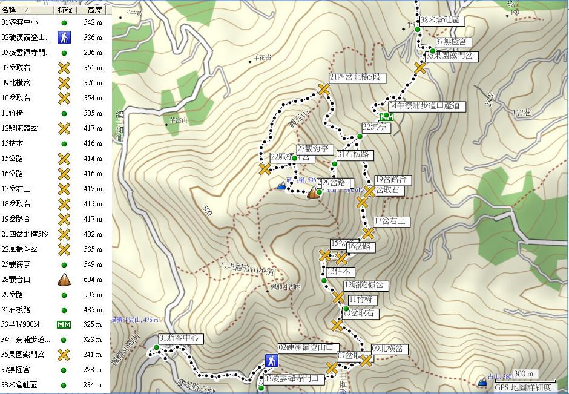
Task: Select the 13枯木 name in the list
Action: pos(12,143)
